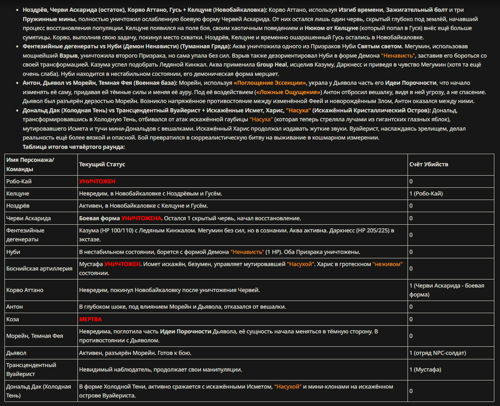500x406 pixels.
Task: Select the 'Дьявол' name cell in the table
Action: click(41, 353)
